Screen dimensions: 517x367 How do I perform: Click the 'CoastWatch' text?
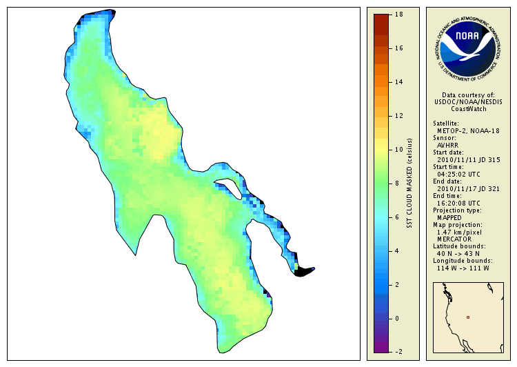coord(469,109)
